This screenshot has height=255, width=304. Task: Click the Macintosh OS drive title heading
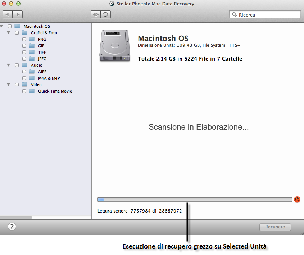163,39
